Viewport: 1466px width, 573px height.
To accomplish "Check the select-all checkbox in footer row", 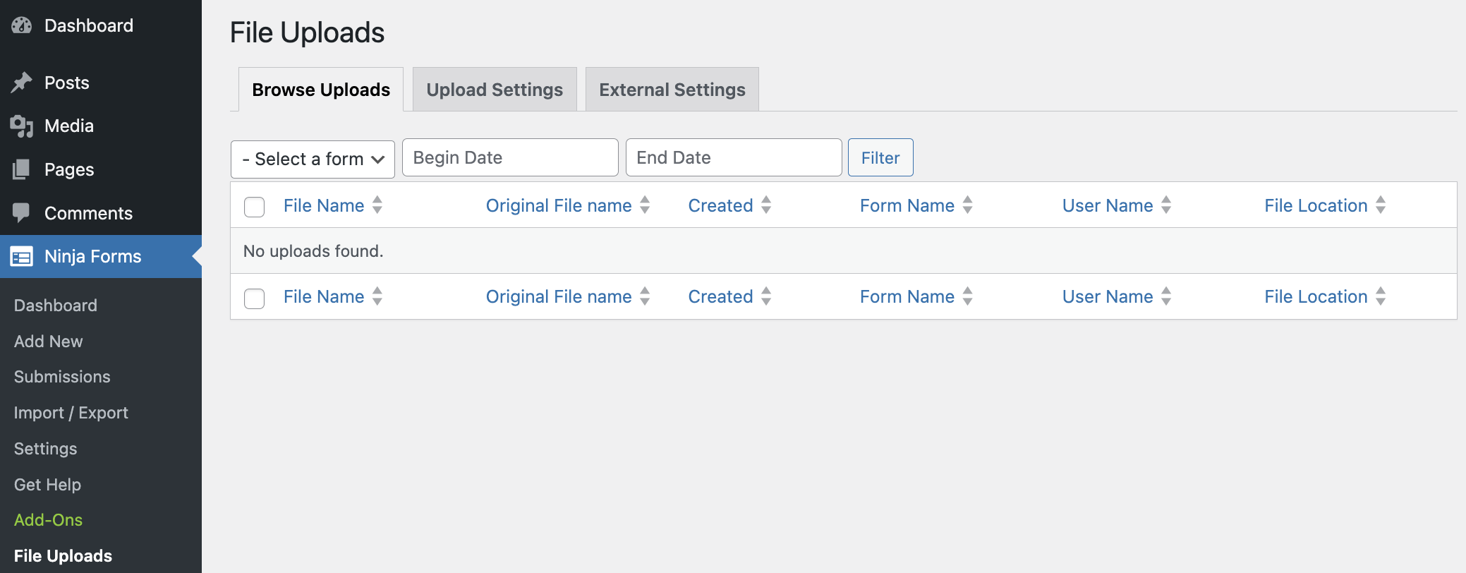I will (x=254, y=298).
